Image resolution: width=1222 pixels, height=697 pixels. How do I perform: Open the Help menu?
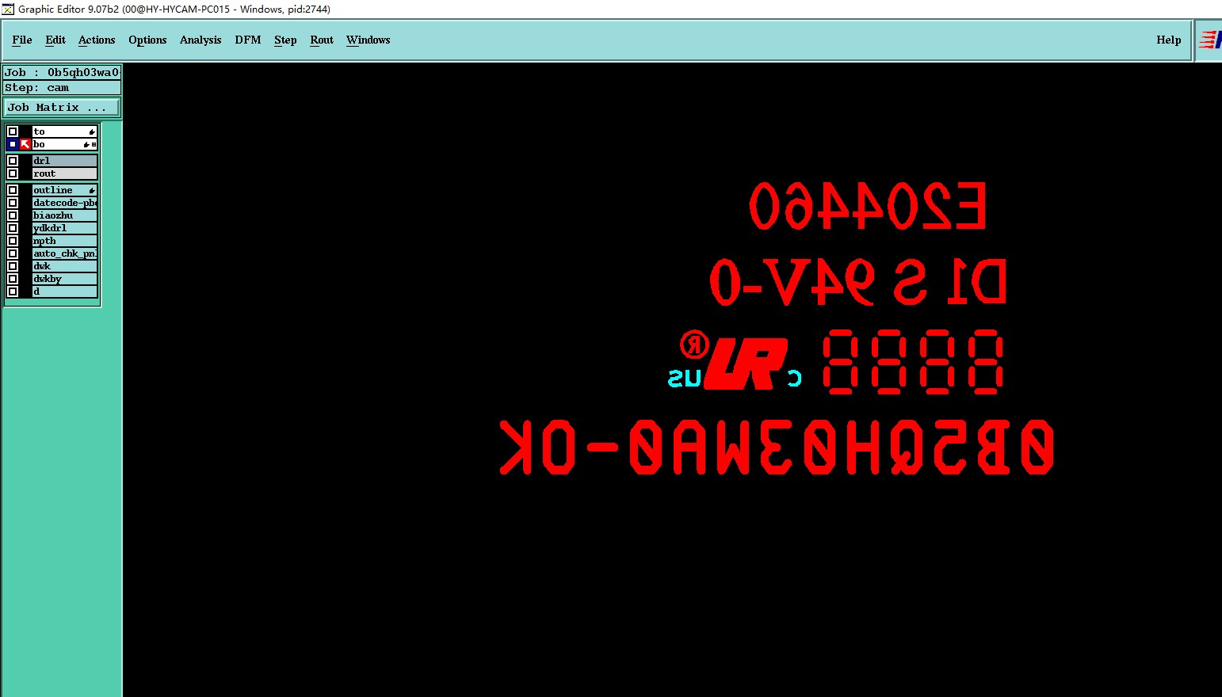tap(1169, 40)
